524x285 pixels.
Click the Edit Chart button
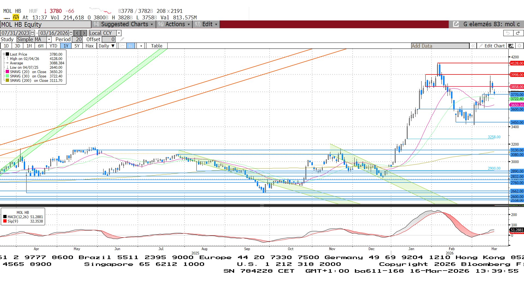tap(492, 46)
